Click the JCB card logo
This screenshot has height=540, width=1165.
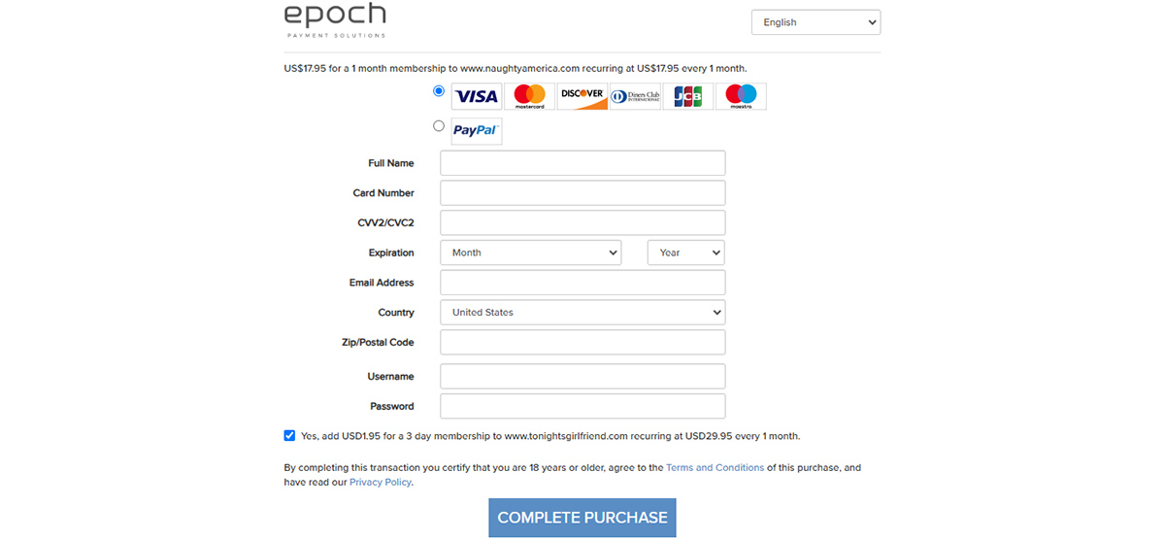coord(688,96)
